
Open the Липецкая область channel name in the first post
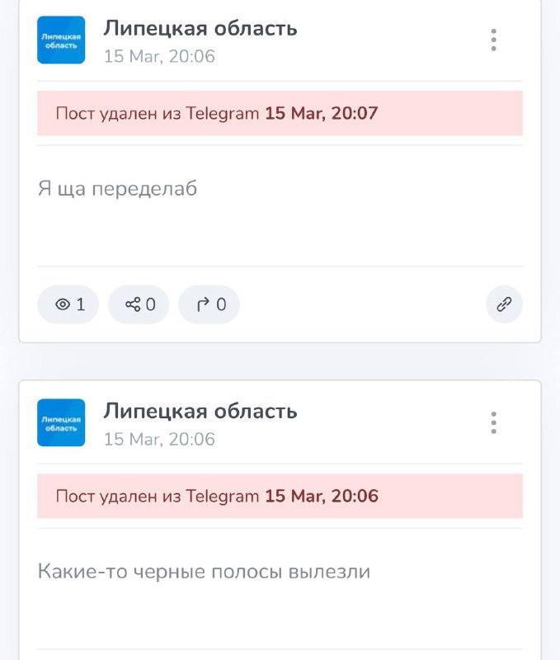(x=200, y=29)
